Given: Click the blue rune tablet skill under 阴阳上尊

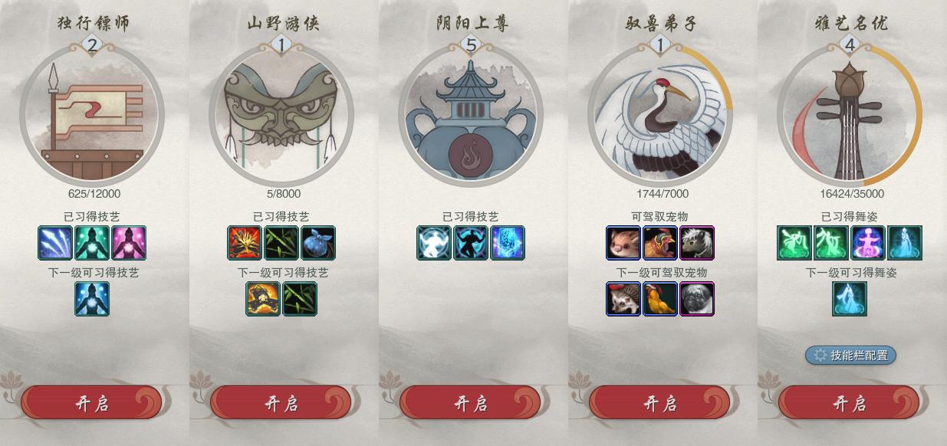Looking at the screenshot, I should (508, 243).
